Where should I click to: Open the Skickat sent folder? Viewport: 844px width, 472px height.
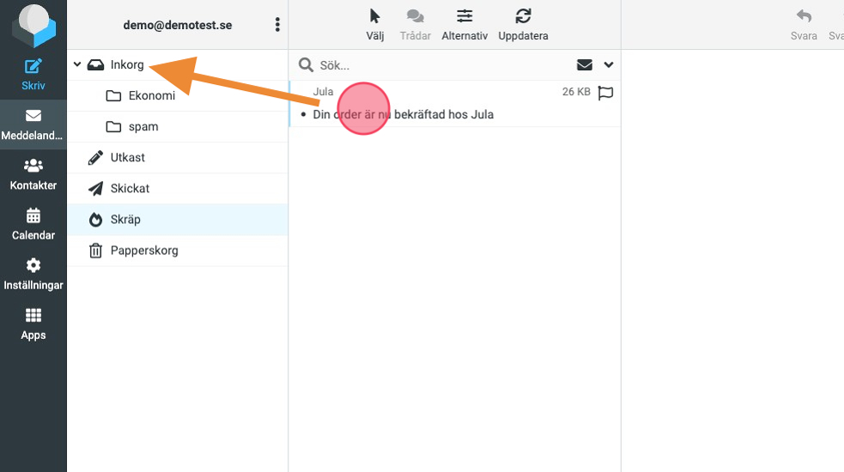(130, 188)
